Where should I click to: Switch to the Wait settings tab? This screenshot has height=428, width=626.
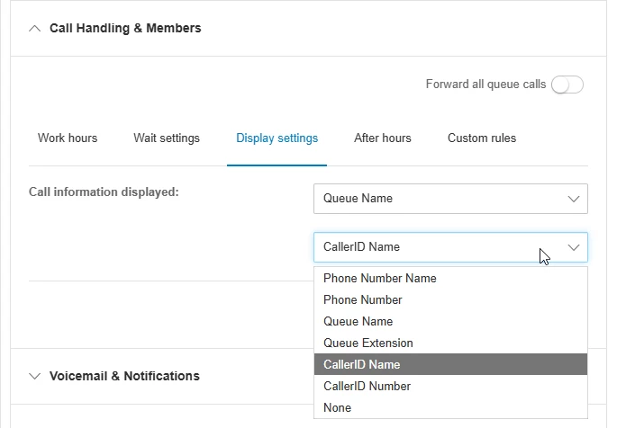167,138
